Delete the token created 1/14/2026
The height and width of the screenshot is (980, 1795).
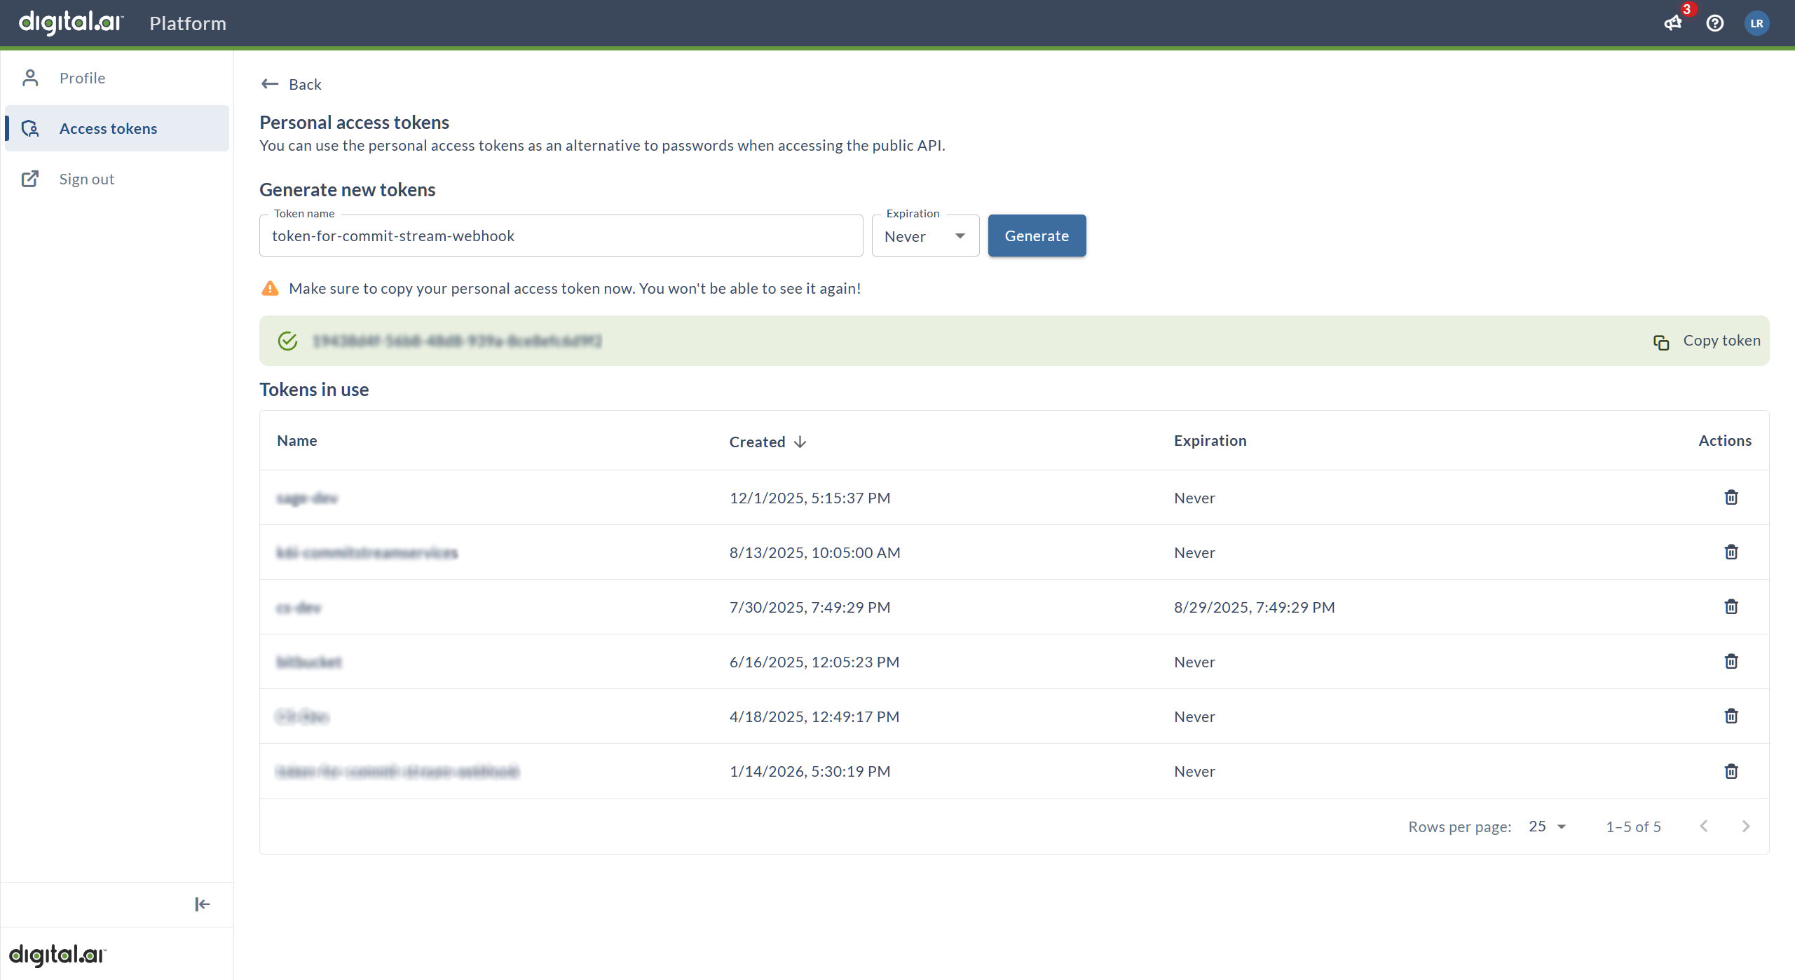tap(1731, 771)
